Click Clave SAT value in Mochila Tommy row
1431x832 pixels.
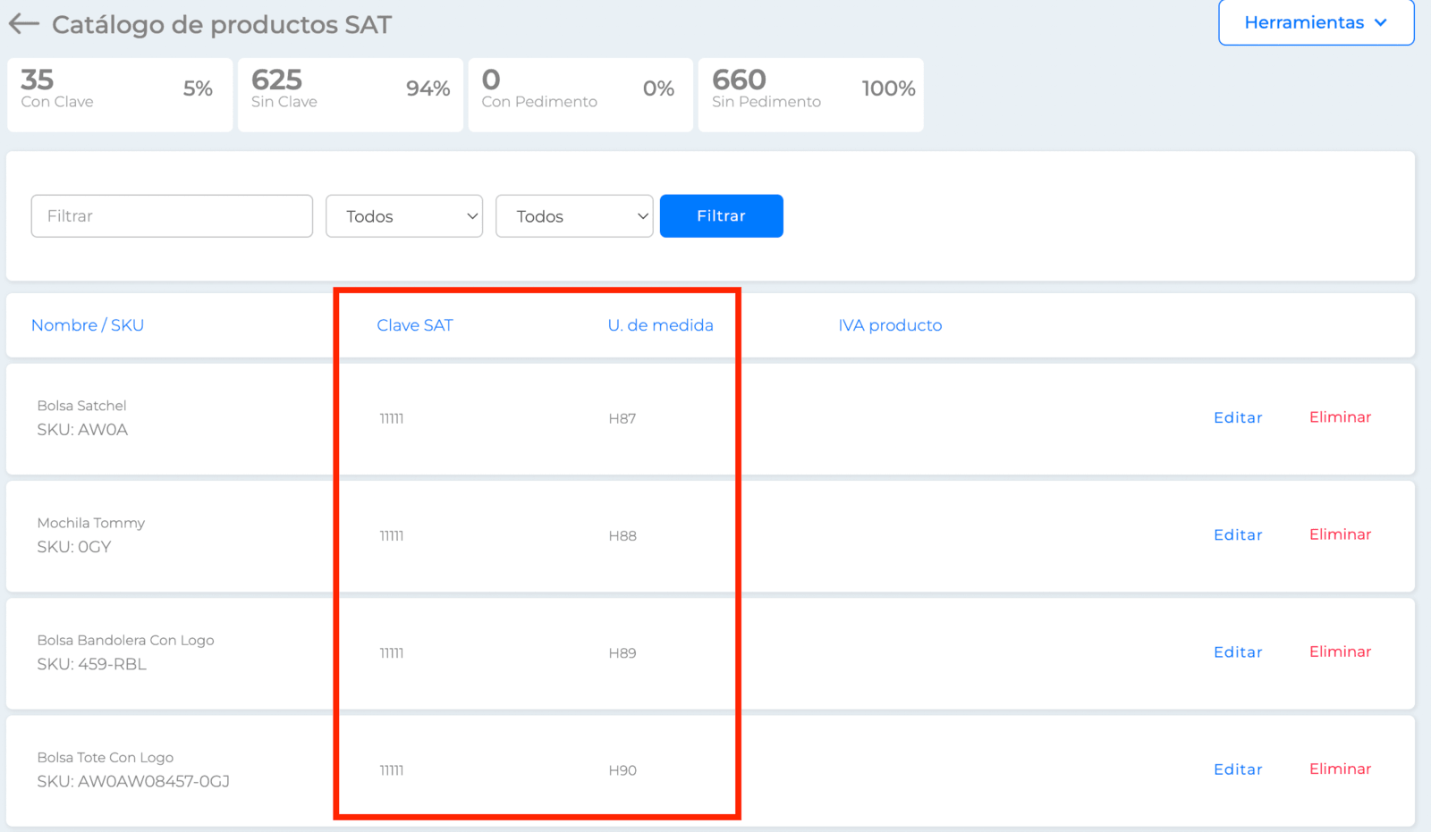(392, 535)
